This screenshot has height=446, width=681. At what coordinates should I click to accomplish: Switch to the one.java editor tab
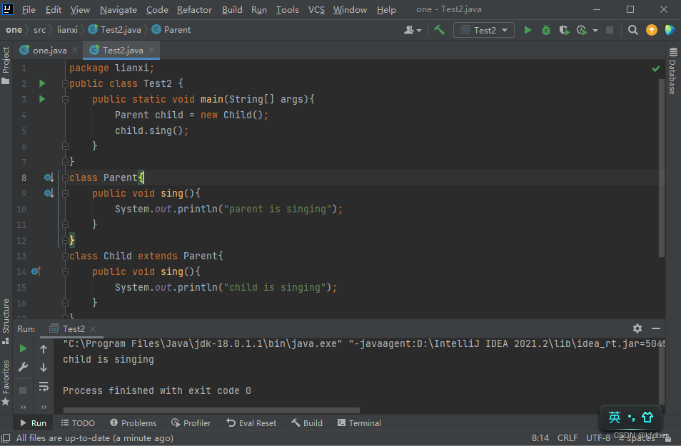[49, 50]
